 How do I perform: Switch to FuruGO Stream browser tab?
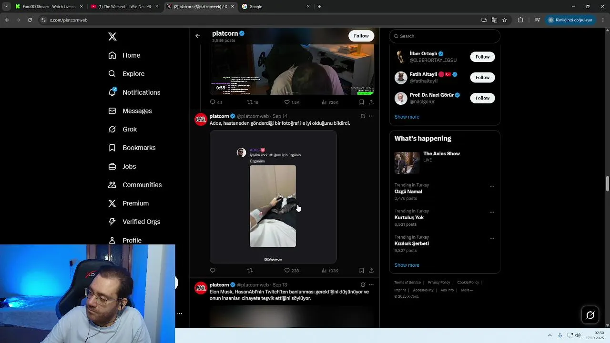click(48, 7)
